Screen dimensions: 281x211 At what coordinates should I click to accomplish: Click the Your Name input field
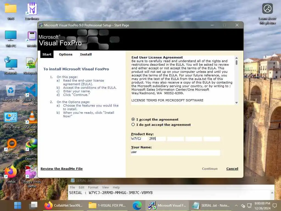click(175, 152)
